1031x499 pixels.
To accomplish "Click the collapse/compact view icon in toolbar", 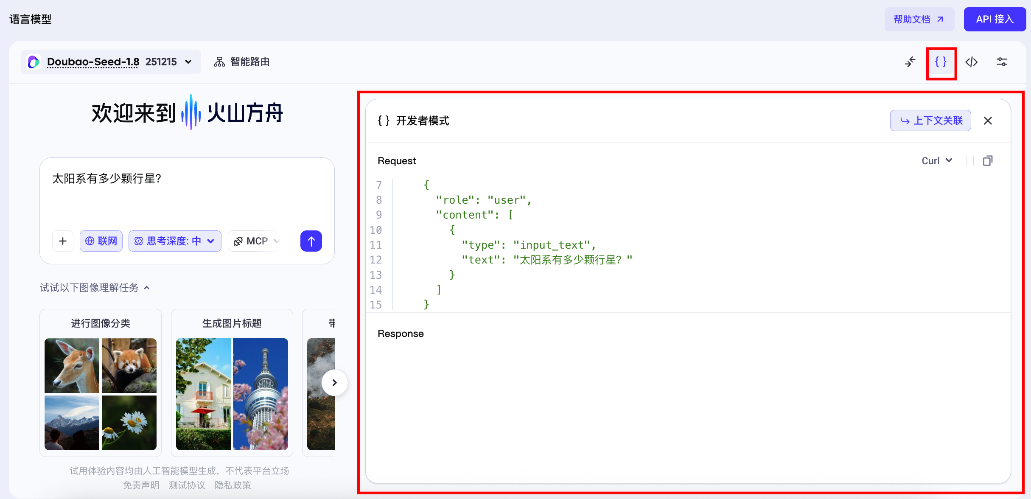I will tap(910, 62).
